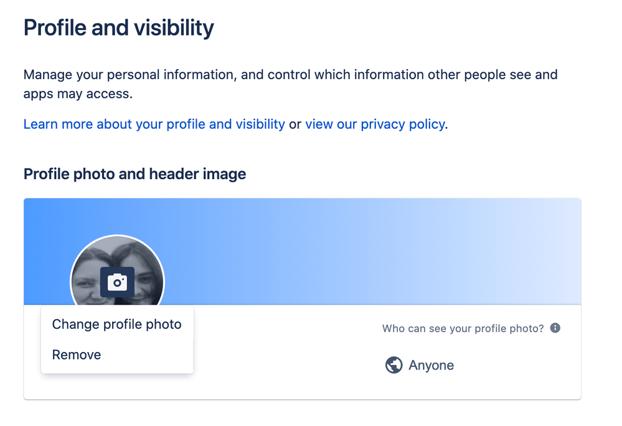
Task: Click the Who can see your profile photo label
Action: [463, 328]
